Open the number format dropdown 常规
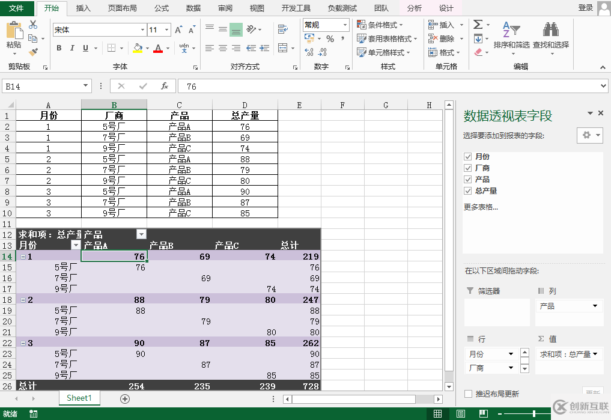Viewport: 611px width, 420px height. tap(345, 25)
